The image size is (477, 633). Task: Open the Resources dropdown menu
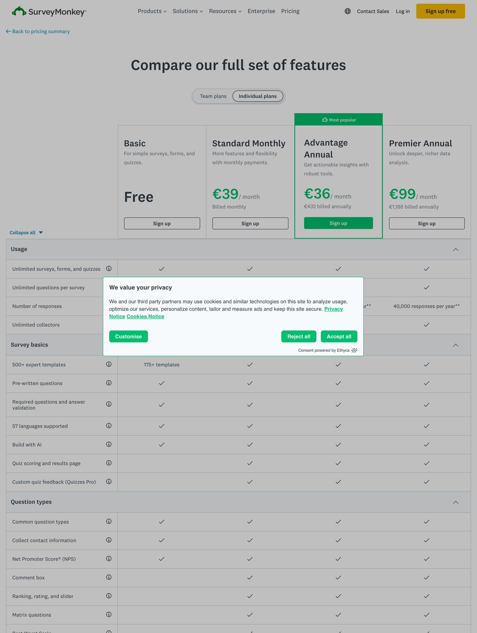[x=225, y=11]
